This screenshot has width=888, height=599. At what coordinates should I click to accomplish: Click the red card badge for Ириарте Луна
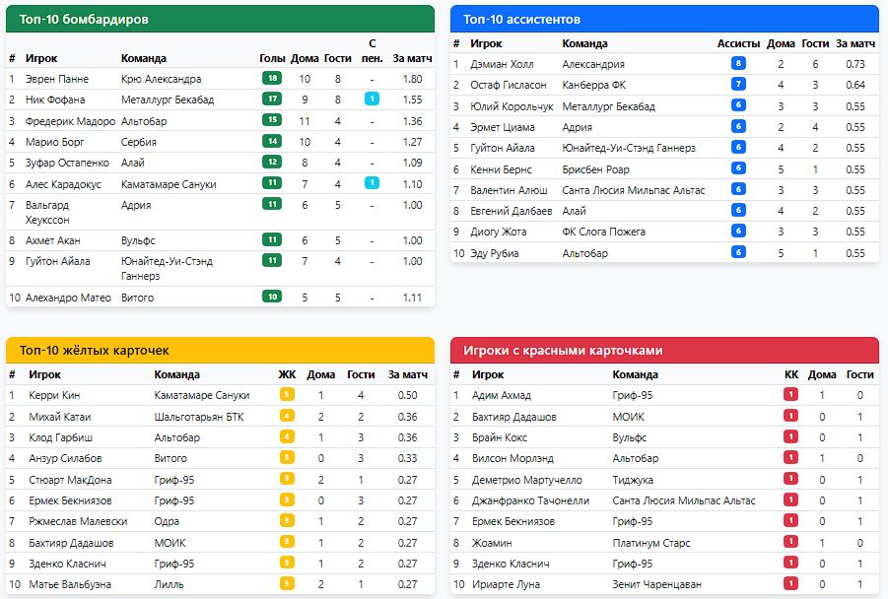tap(790, 584)
